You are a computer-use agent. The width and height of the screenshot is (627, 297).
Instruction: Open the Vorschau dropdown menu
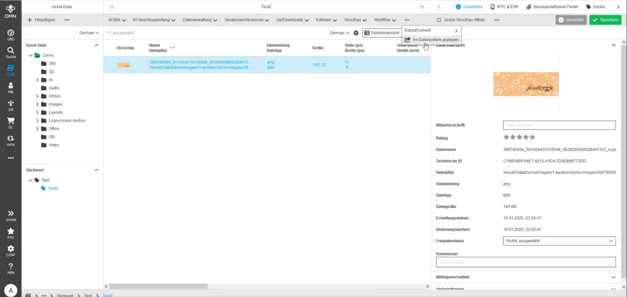(355, 20)
